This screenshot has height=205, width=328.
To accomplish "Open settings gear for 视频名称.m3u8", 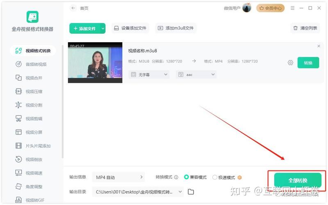I will [x=290, y=63].
